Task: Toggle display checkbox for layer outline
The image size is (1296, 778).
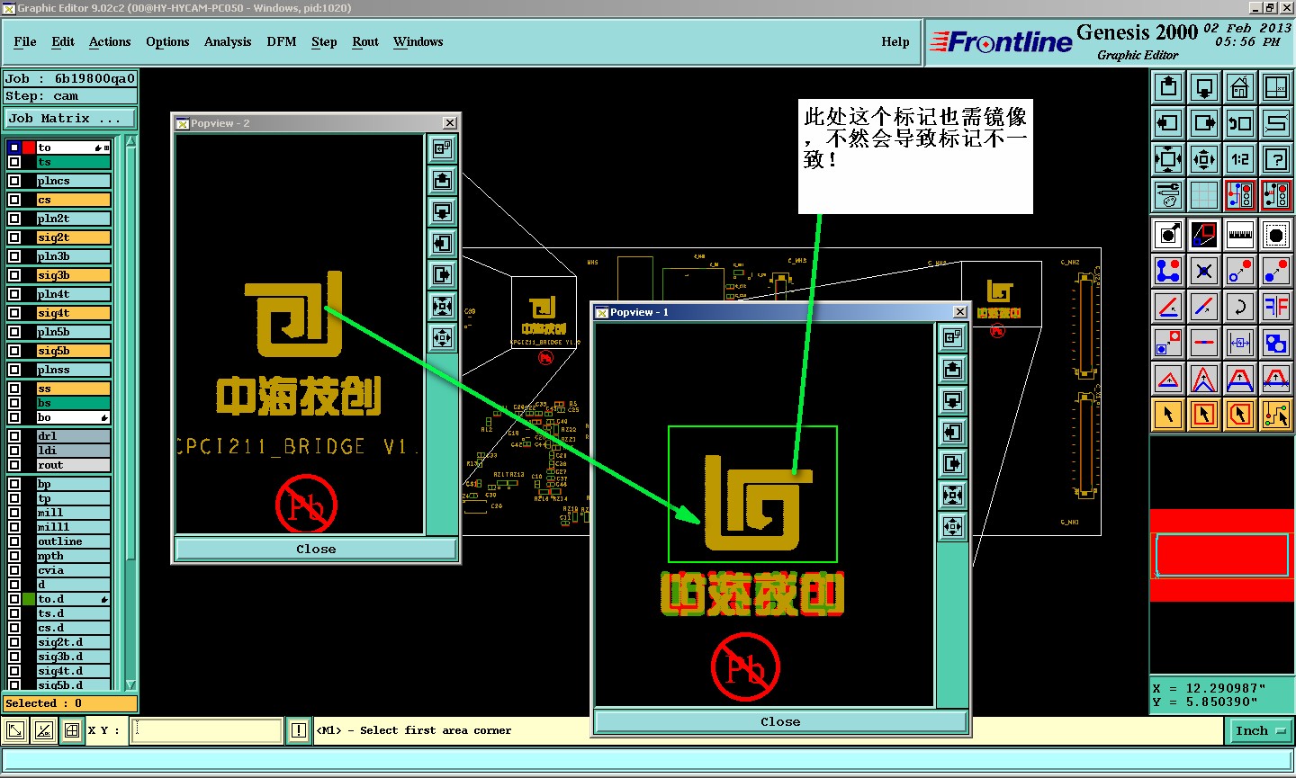Action: point(14,541)
